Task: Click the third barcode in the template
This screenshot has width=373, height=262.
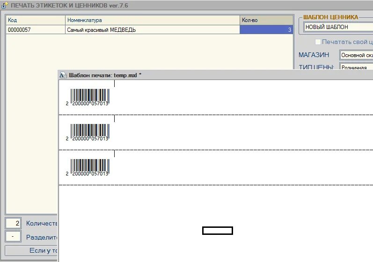Action: [88, 167]
